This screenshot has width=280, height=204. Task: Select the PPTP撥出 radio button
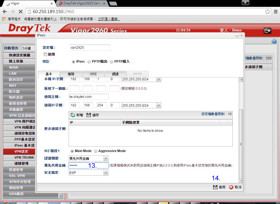coord(89,62)
